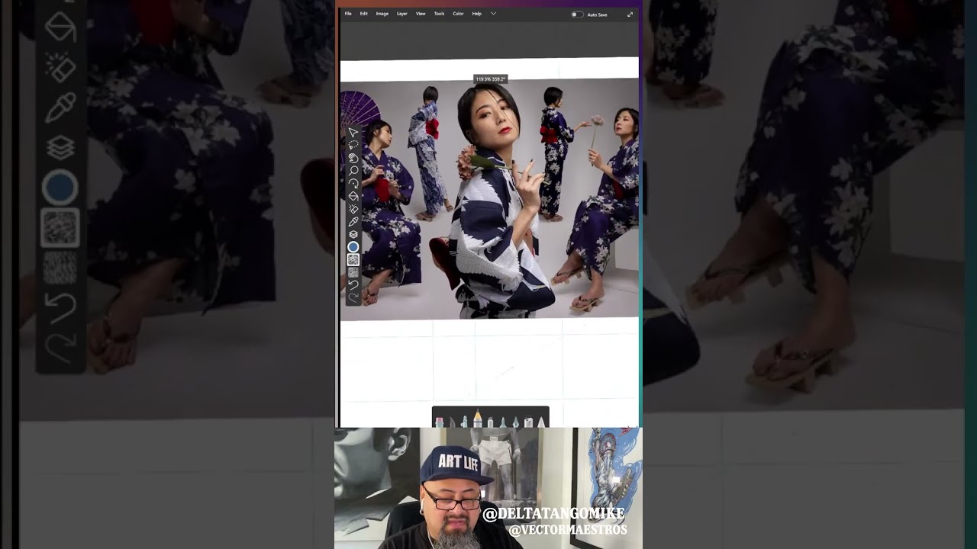
Task: Choose the hand pan tool
Action: pyautogui.click(x=353, y=158)
